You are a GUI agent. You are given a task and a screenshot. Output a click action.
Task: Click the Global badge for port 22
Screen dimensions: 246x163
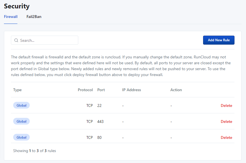[x=22, y=105]
